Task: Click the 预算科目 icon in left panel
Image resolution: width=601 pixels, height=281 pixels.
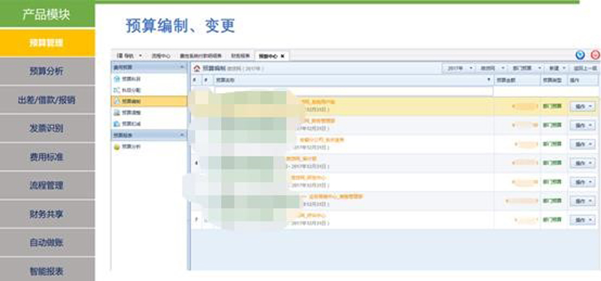Action: (117, 79)
